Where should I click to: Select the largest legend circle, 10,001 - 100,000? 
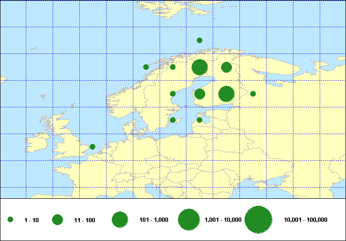pos(259,220)
